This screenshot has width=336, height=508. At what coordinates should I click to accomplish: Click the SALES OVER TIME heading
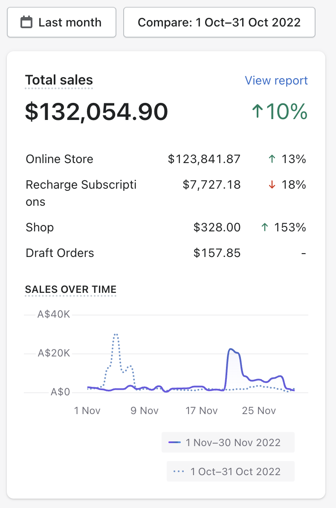(x=71, y=289)
